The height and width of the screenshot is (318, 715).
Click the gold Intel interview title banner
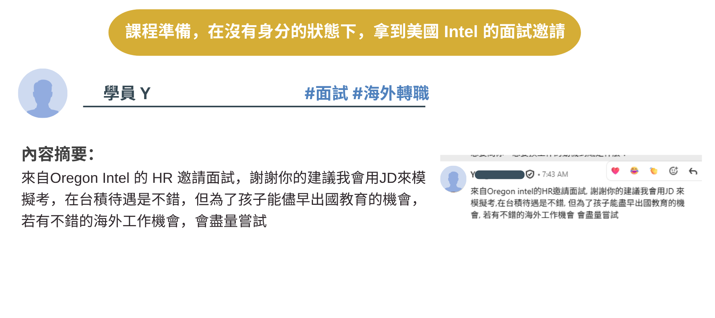pyautogui.click(x=344, y=33)
